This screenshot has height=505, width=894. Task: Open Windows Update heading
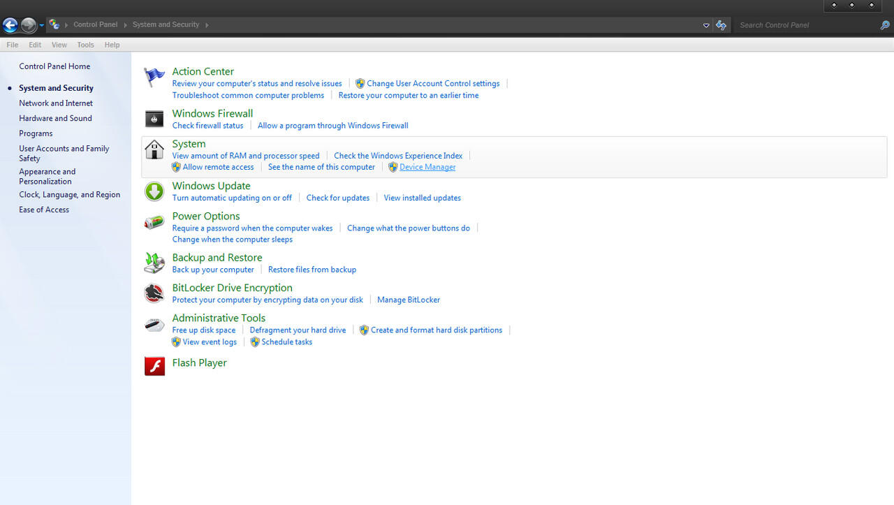click(212, 186)
